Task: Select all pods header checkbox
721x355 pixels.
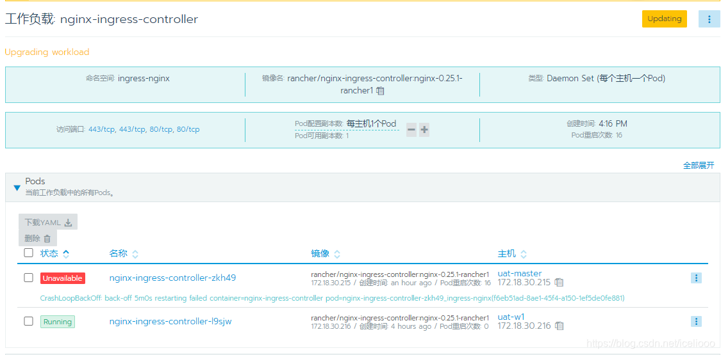Action: [28, 253]
